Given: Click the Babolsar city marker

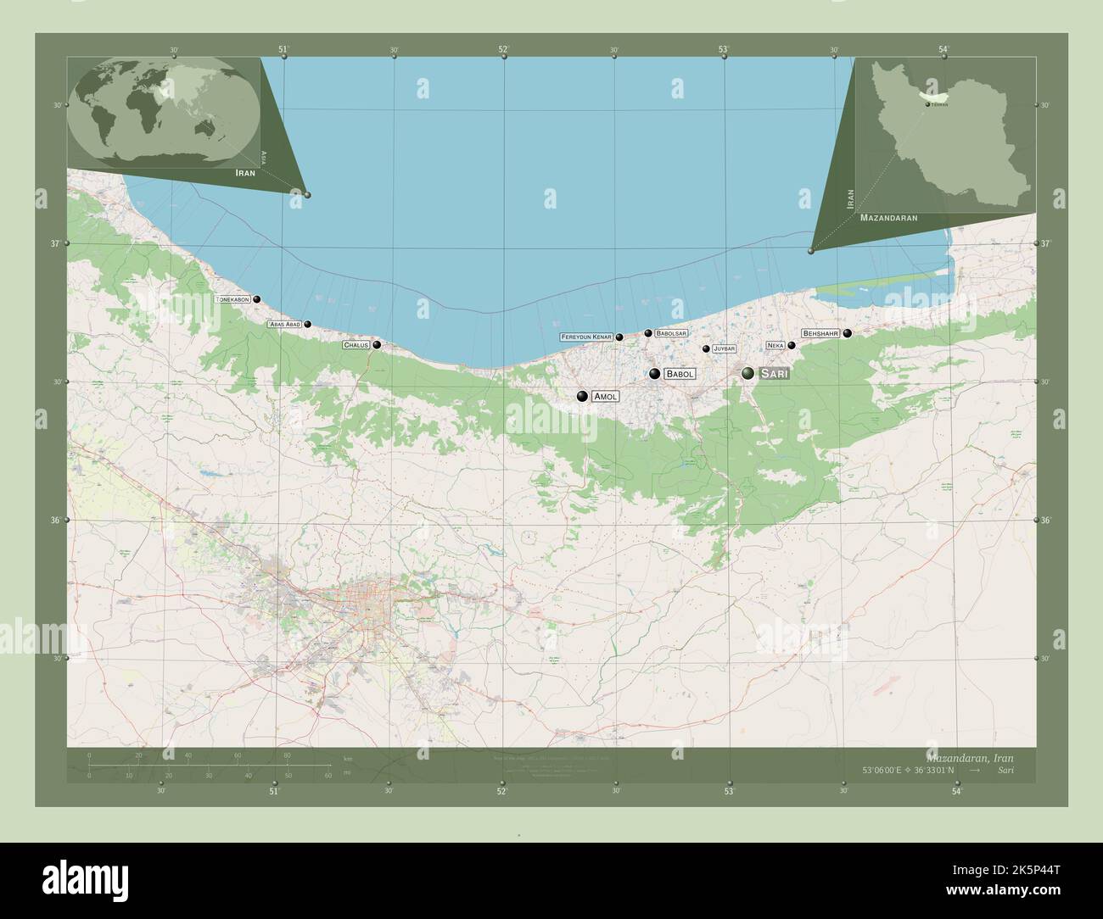Looking at the screenshot, I should coord(647,333).
